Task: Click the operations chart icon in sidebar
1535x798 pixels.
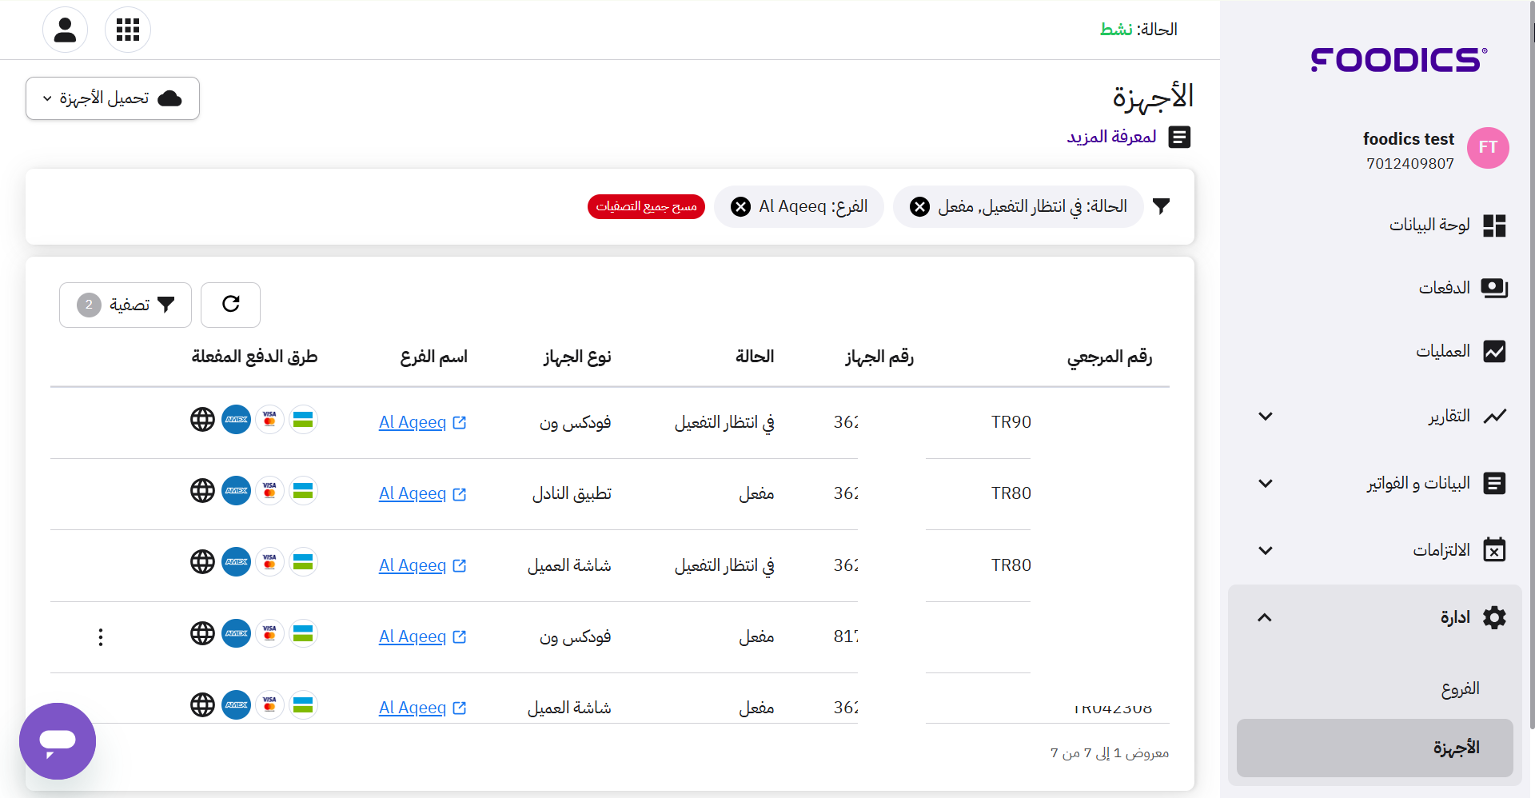Action: click(1494, 351)
